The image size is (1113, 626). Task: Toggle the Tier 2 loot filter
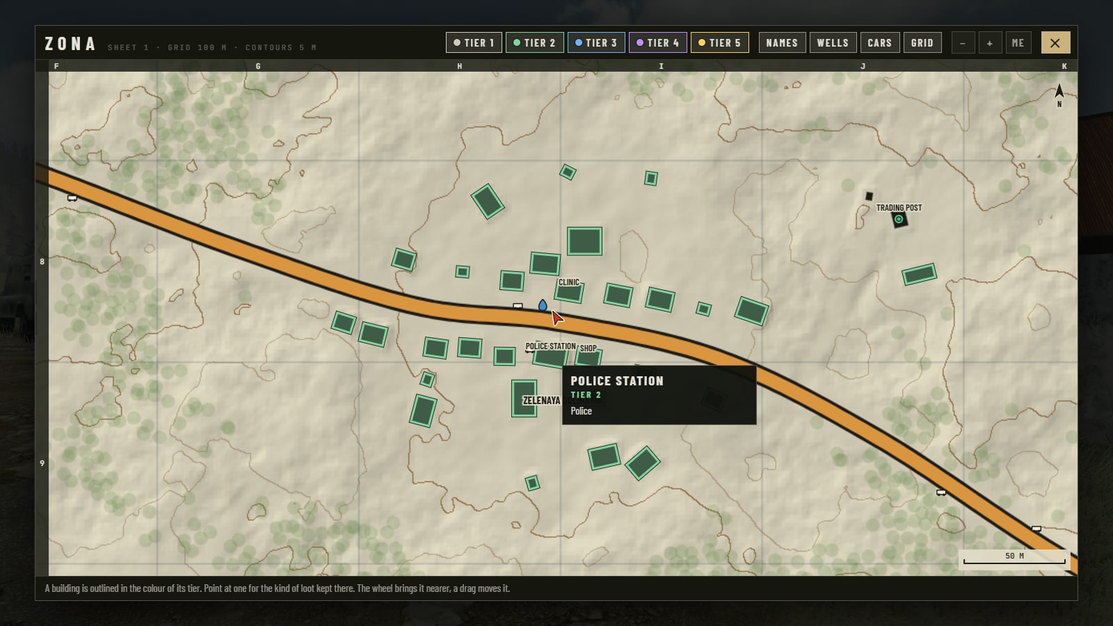tap(535, 42)
